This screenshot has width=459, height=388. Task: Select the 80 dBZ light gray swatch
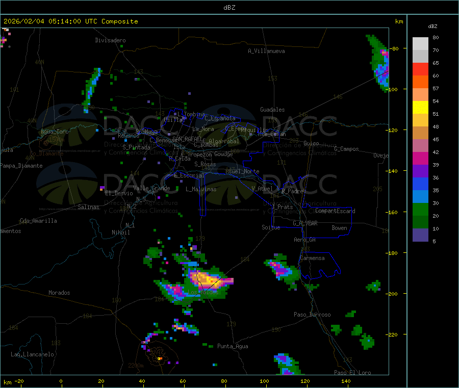point(420,44)
